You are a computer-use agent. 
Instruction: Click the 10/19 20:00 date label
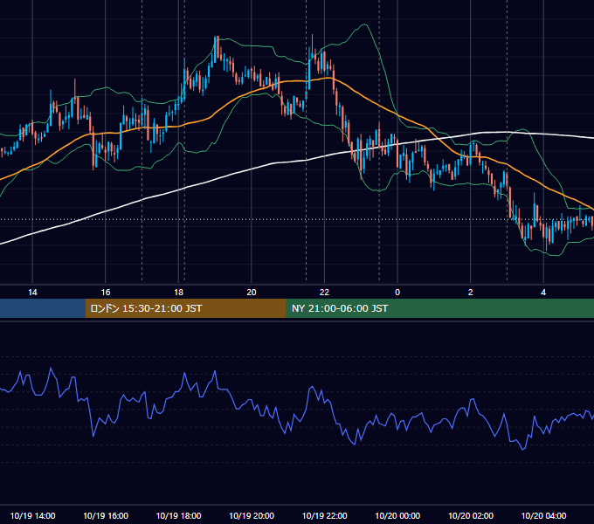tap(252, 515)
